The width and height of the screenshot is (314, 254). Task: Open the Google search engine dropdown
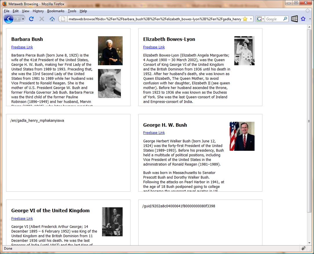pyautogui.click(x=260, y=19)
